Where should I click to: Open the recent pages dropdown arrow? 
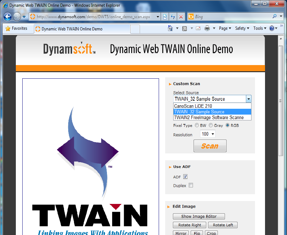24,17
